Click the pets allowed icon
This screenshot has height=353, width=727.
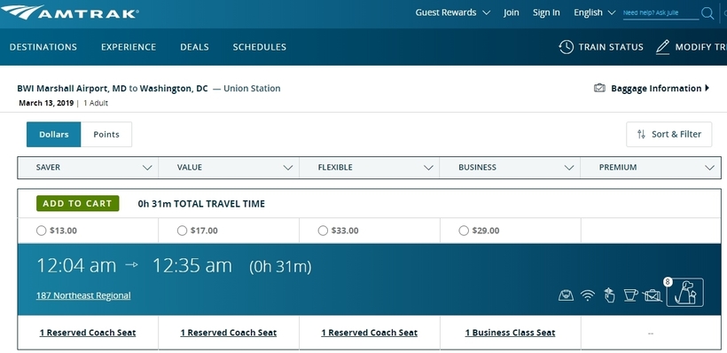pyautogui.click(x=684, y=292)
